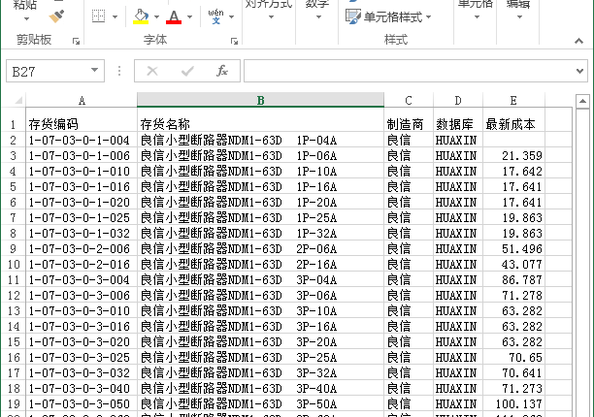Select column A header
594x417 pixels.
click(82, 100)
